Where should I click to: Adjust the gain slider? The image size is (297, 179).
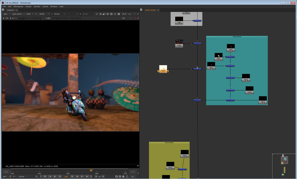(30, 18)
